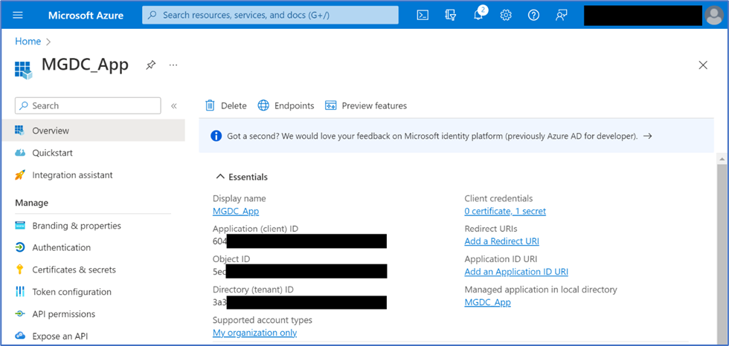The height and width of the screenshot is (346, 729).
Task: Collapse the left menu with the double chevron
Action: (x=174, y=105)
